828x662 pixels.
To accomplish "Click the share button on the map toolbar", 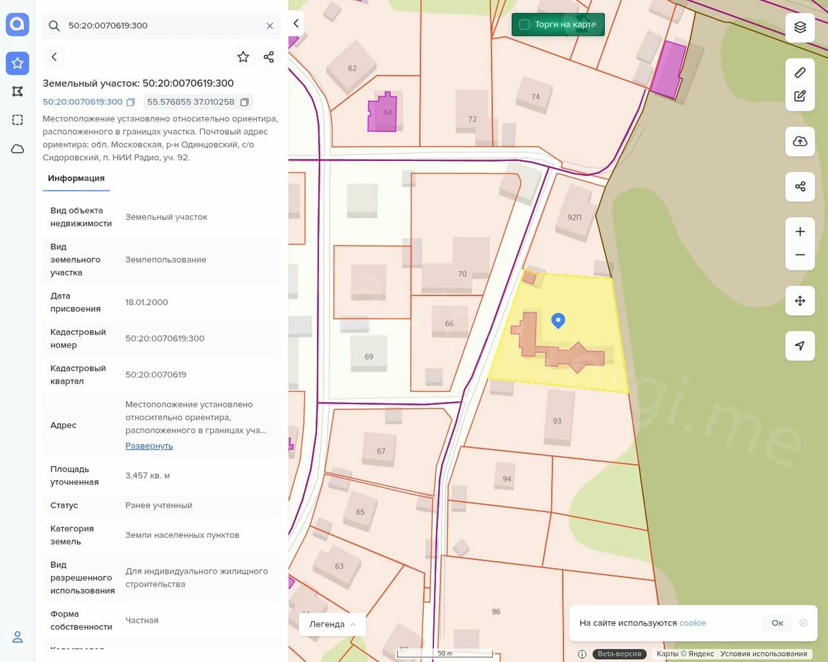I will 800,186.
